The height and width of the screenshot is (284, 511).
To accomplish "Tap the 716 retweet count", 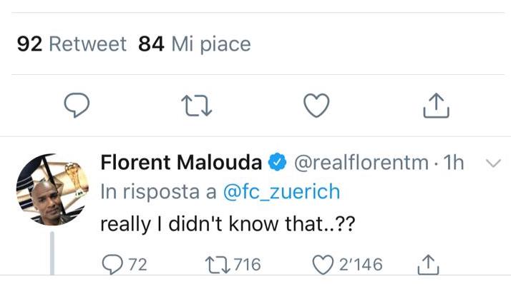I will click(x=248, y=265).
